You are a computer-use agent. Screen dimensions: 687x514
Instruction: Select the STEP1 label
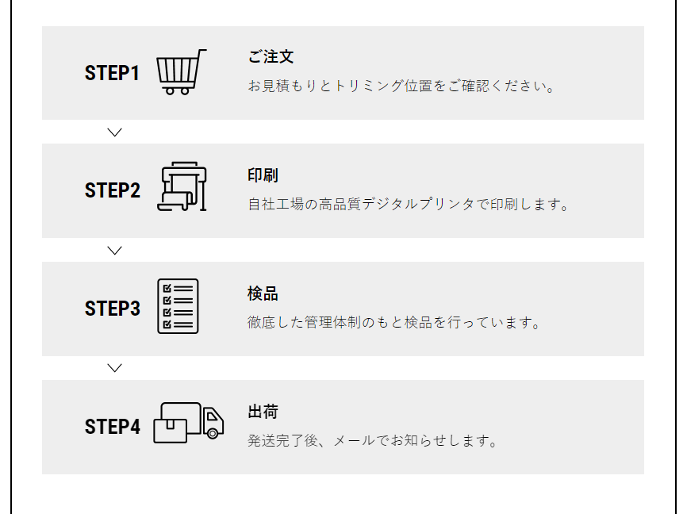coord(112,73)
